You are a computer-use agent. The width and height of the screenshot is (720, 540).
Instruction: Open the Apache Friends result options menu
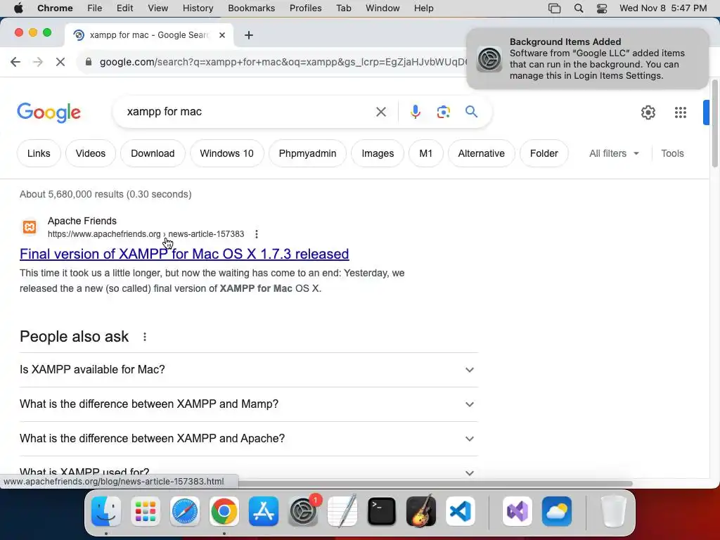(256, 234)
